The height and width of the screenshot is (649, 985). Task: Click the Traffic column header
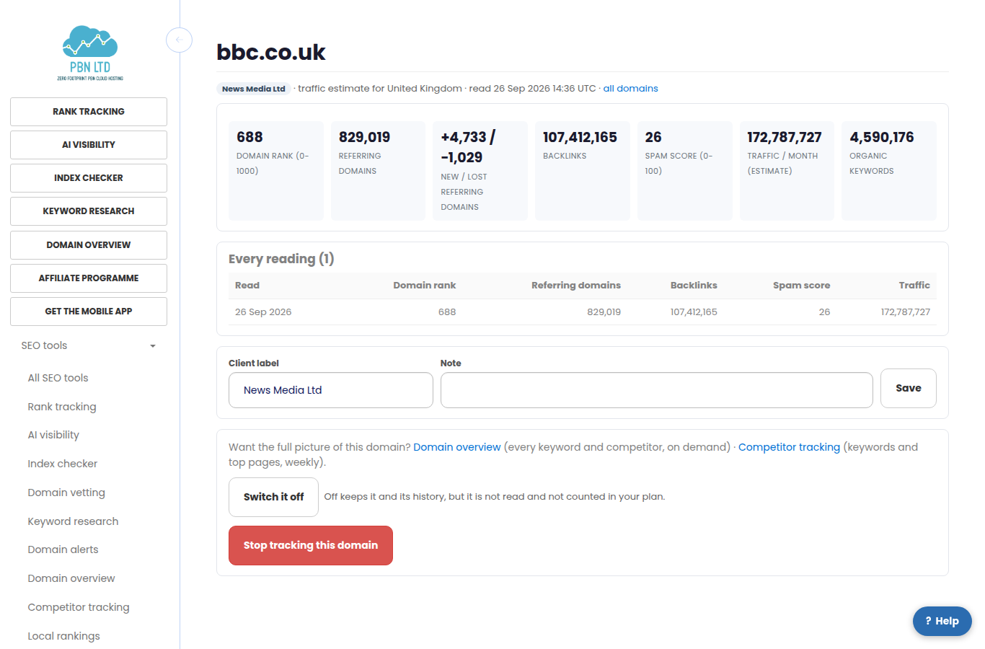[914, 286]
